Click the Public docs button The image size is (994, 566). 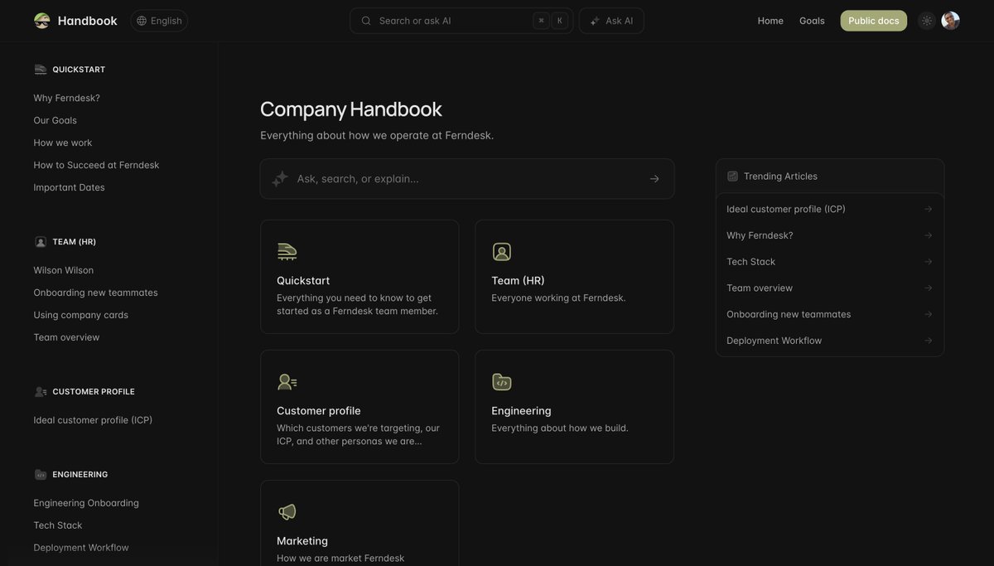coord(874,21)
